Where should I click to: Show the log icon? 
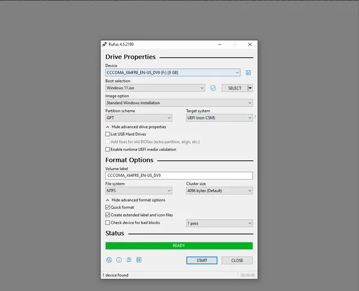tap(139, 260)
